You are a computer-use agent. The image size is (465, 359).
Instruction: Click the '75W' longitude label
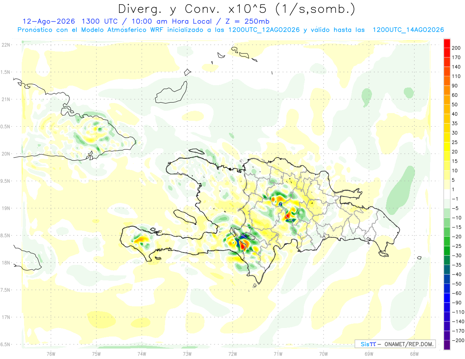[x=96, y=354]
